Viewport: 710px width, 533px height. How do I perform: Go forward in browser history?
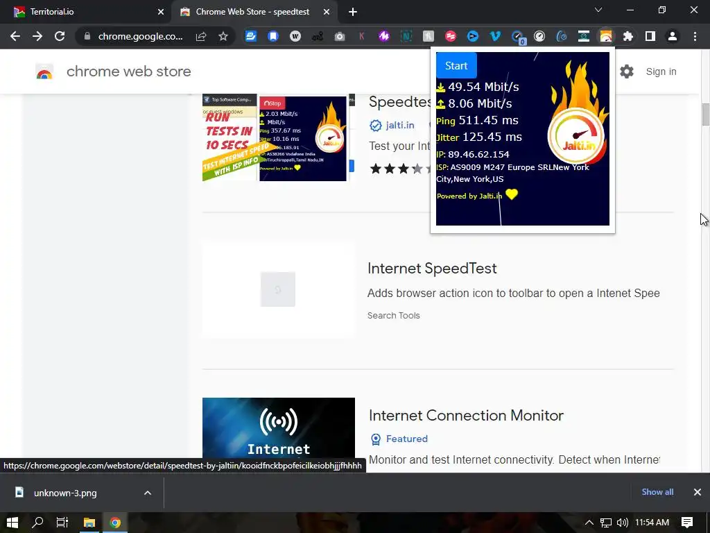tap(37, 36)
